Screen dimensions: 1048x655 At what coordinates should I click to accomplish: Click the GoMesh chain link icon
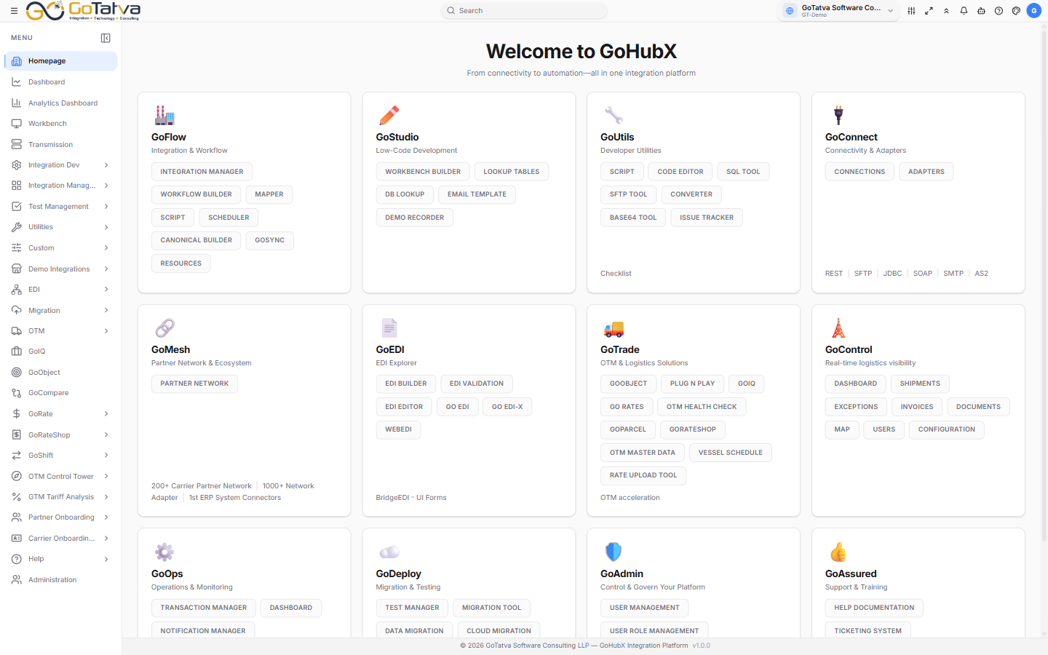tap(164, 327)
